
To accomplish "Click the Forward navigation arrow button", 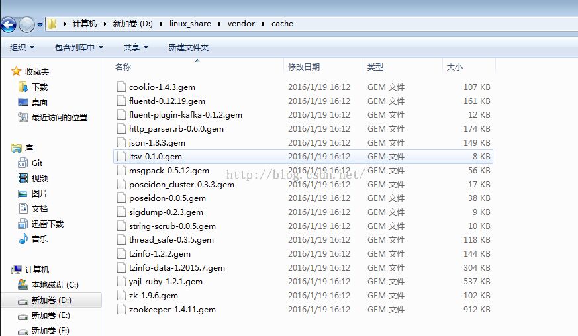I will point(26,25).
